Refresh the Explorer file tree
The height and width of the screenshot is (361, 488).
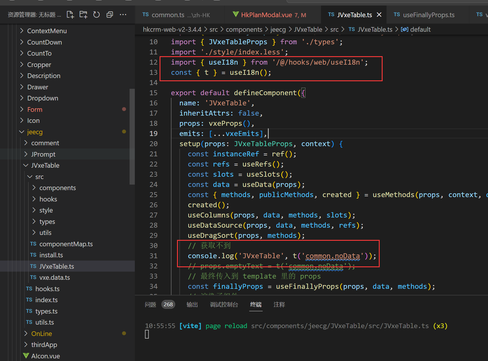96,15
